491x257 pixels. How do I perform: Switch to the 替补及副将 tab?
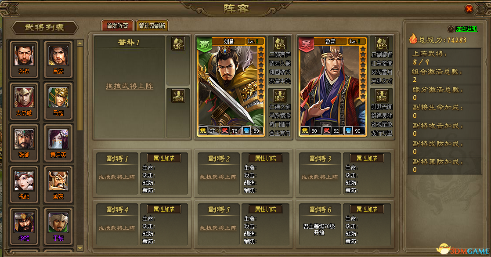click(x=152, y=25)
